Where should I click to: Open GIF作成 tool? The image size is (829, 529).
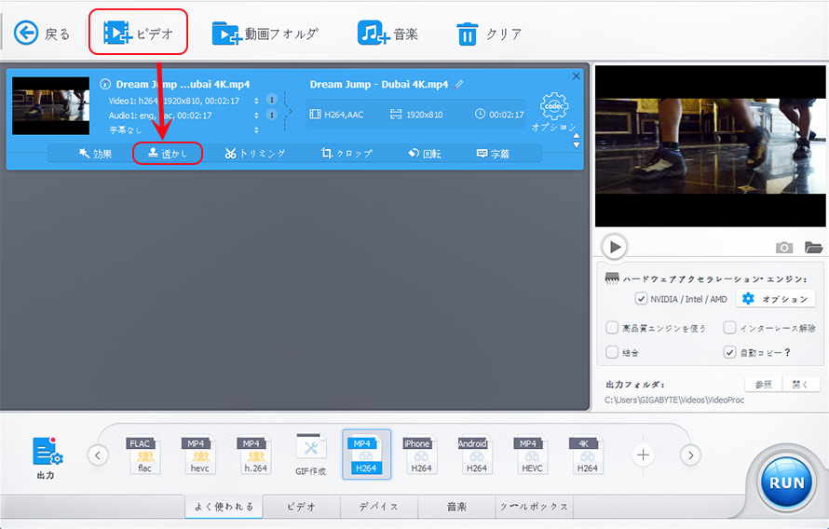click(x=310, y=455)
